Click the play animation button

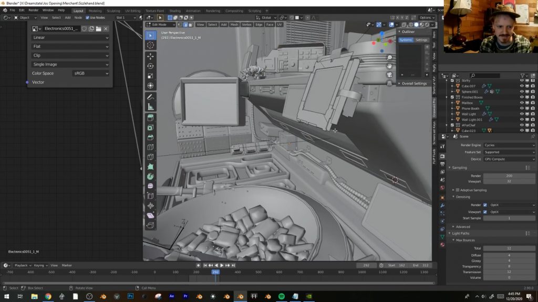click(222, 265)
